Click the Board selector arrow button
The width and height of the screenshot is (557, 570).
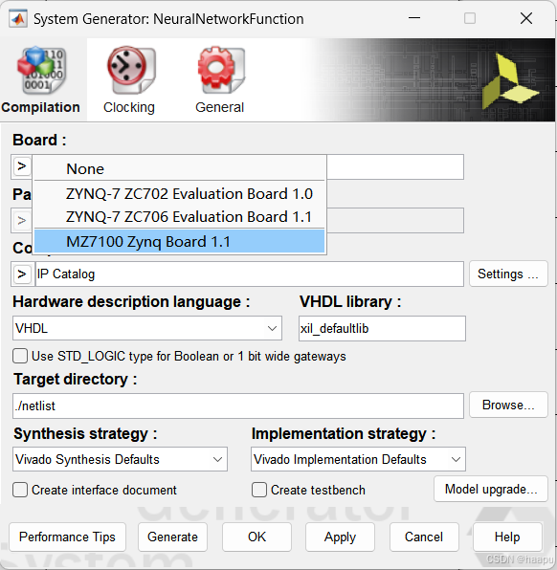[21, 166]
